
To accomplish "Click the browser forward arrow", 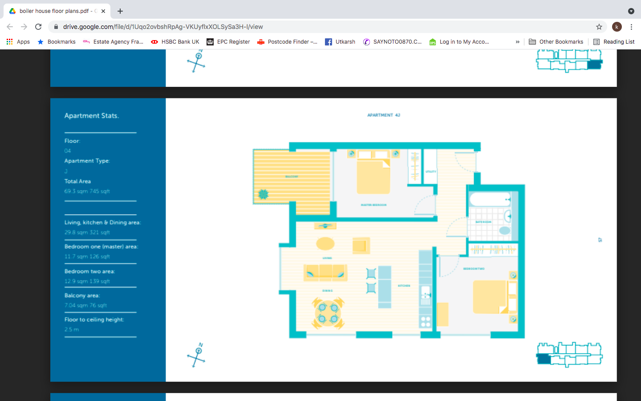I will tap(24, 27).
